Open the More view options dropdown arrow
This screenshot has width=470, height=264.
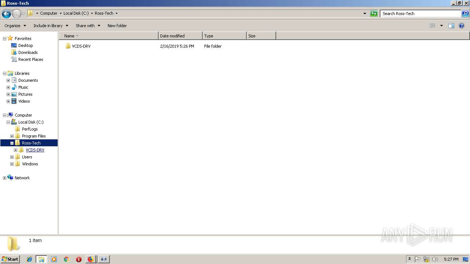pyautogui.click(x=441, y=26)
